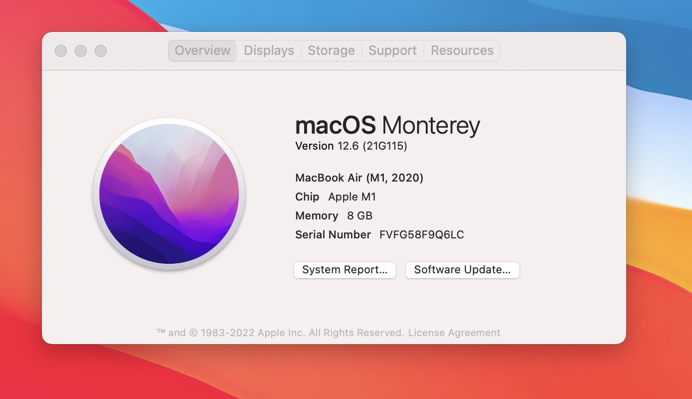Close the About This Mac window

(61, 51)
